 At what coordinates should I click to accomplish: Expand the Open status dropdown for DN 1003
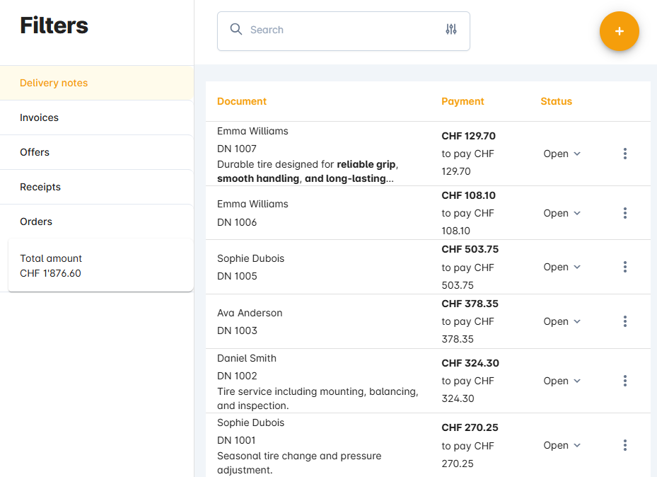[562, 321]
